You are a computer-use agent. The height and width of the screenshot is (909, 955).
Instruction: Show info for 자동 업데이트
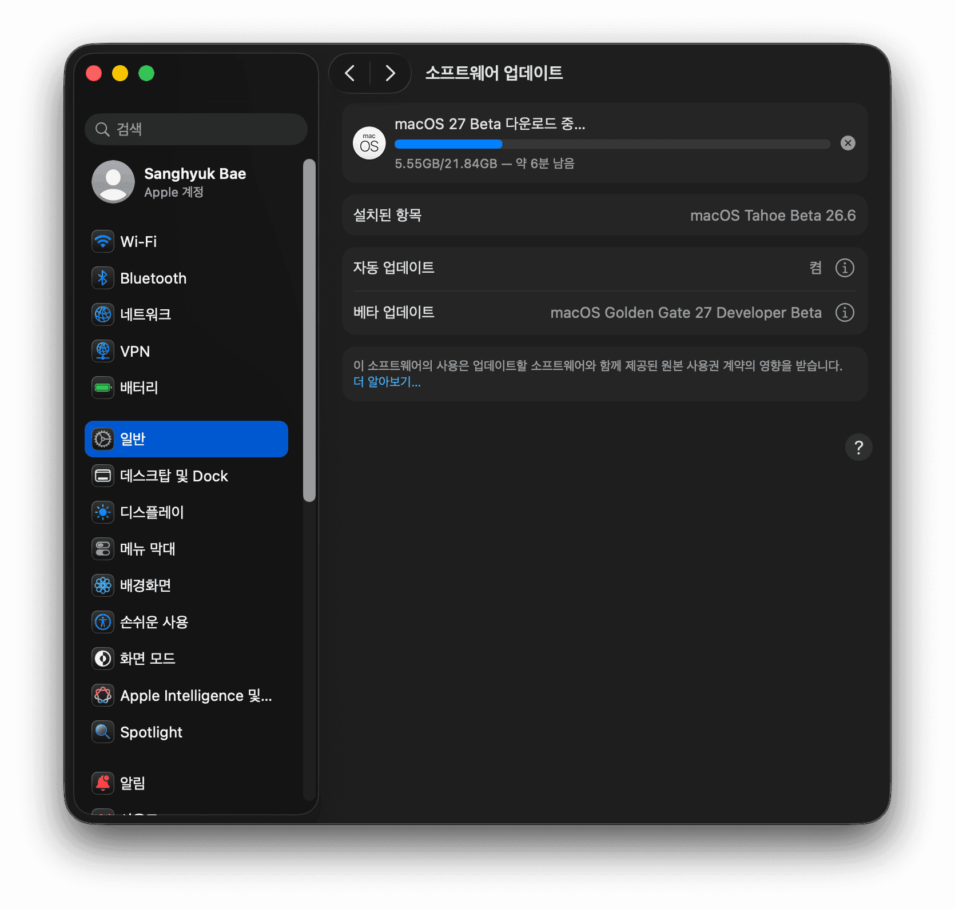click(845, 268)
